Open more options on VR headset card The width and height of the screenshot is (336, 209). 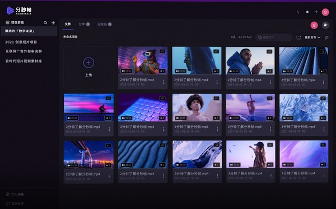pyautogui.click(x=163, y=82)
